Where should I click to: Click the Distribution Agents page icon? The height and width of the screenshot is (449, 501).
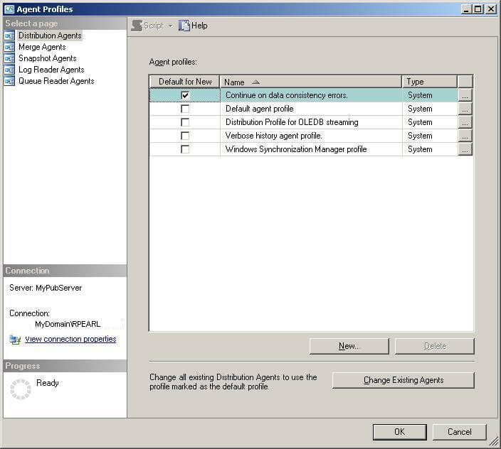pyautogui.click(x=9, y=36)
